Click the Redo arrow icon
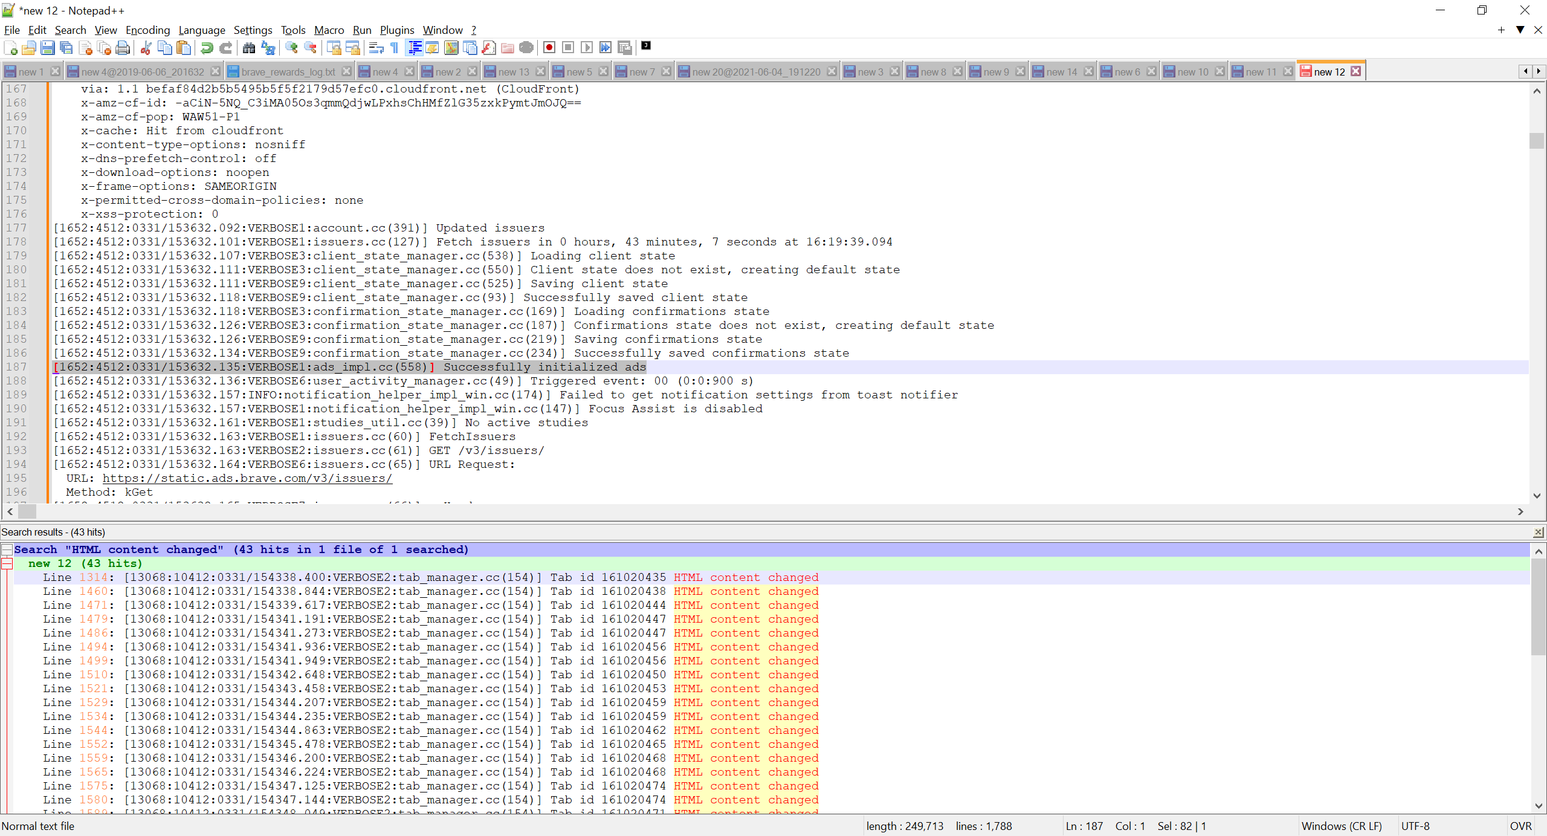1547x836 pixels. coord(225,48)
